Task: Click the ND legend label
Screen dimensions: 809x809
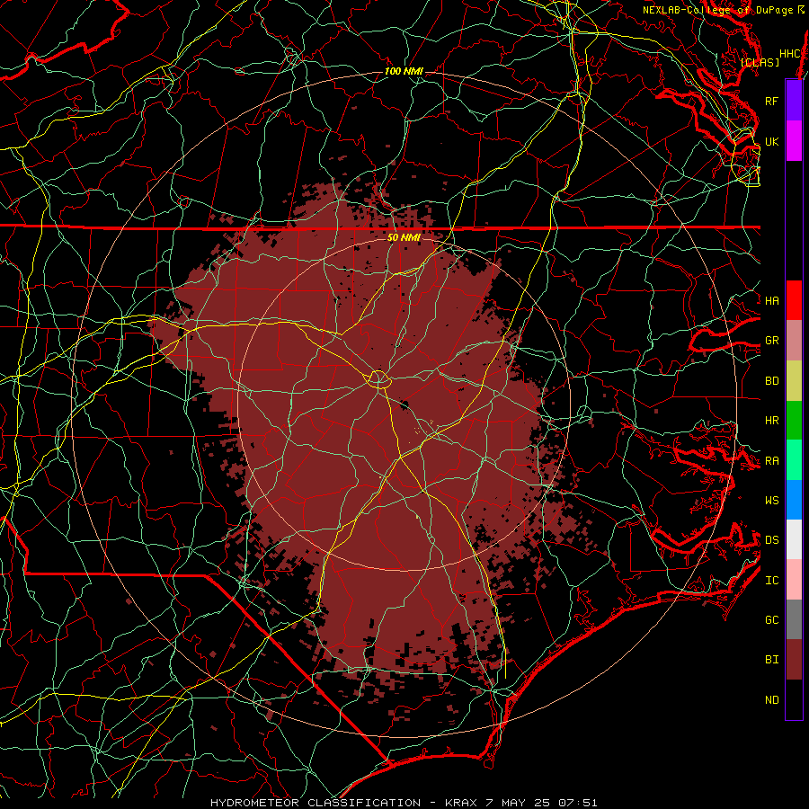Action: [x=771, y=700]
